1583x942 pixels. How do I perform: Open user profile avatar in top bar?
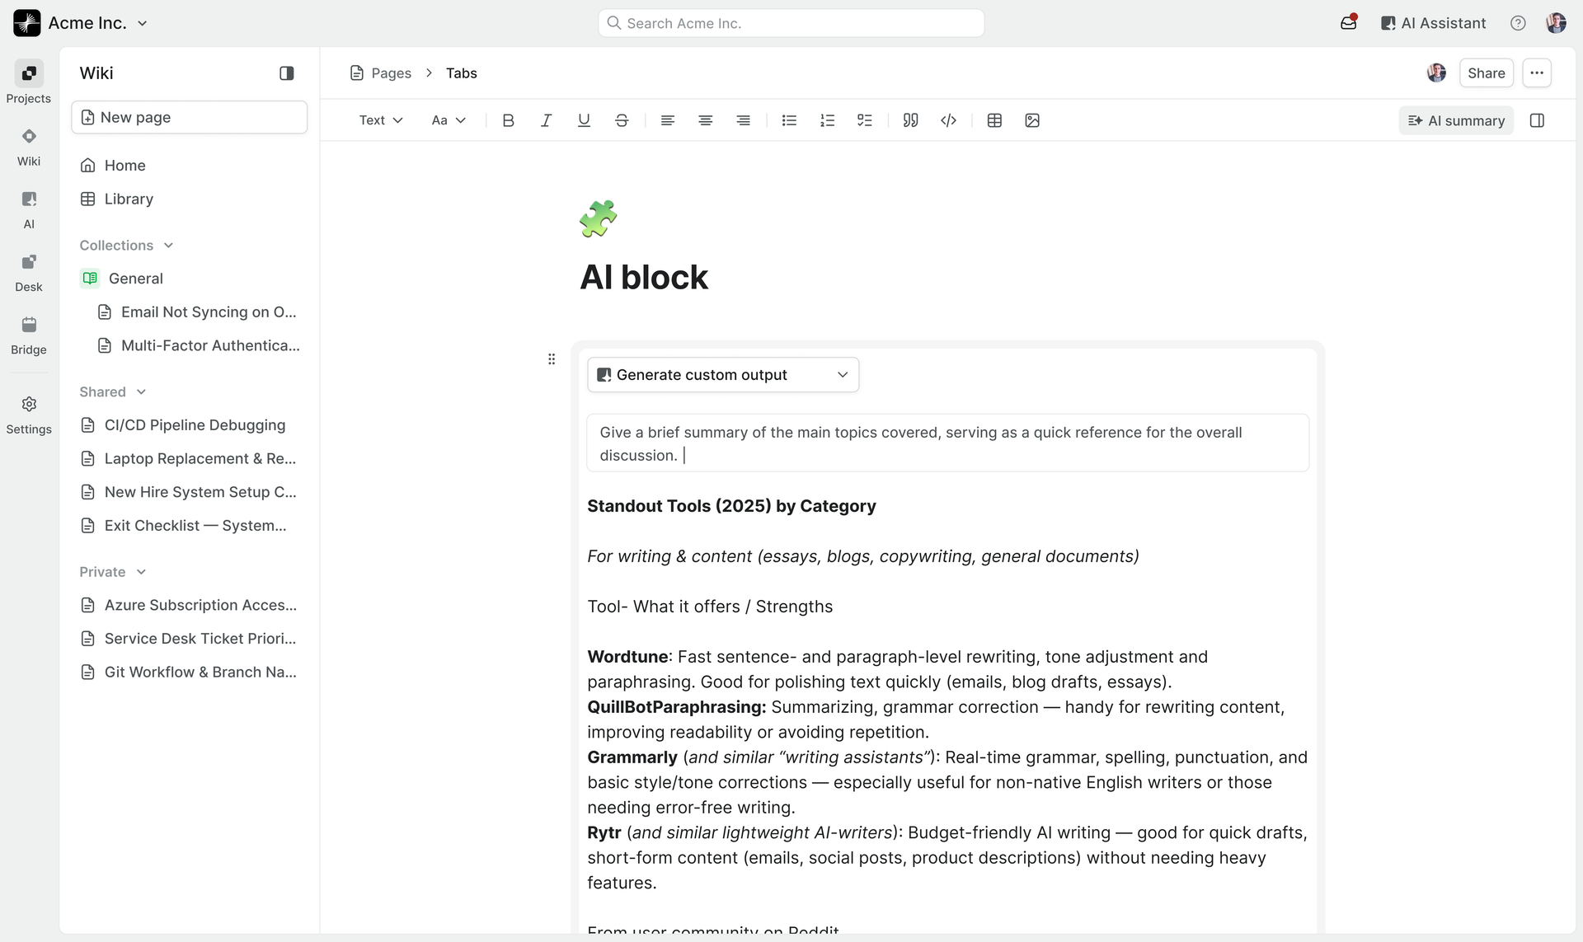(x=1556, y=23)
